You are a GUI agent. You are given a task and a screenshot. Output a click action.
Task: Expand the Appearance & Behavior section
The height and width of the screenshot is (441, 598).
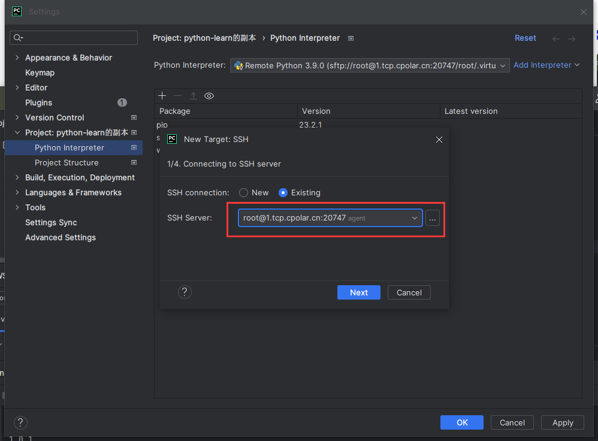pyautogui.click(x=17, y=58)
